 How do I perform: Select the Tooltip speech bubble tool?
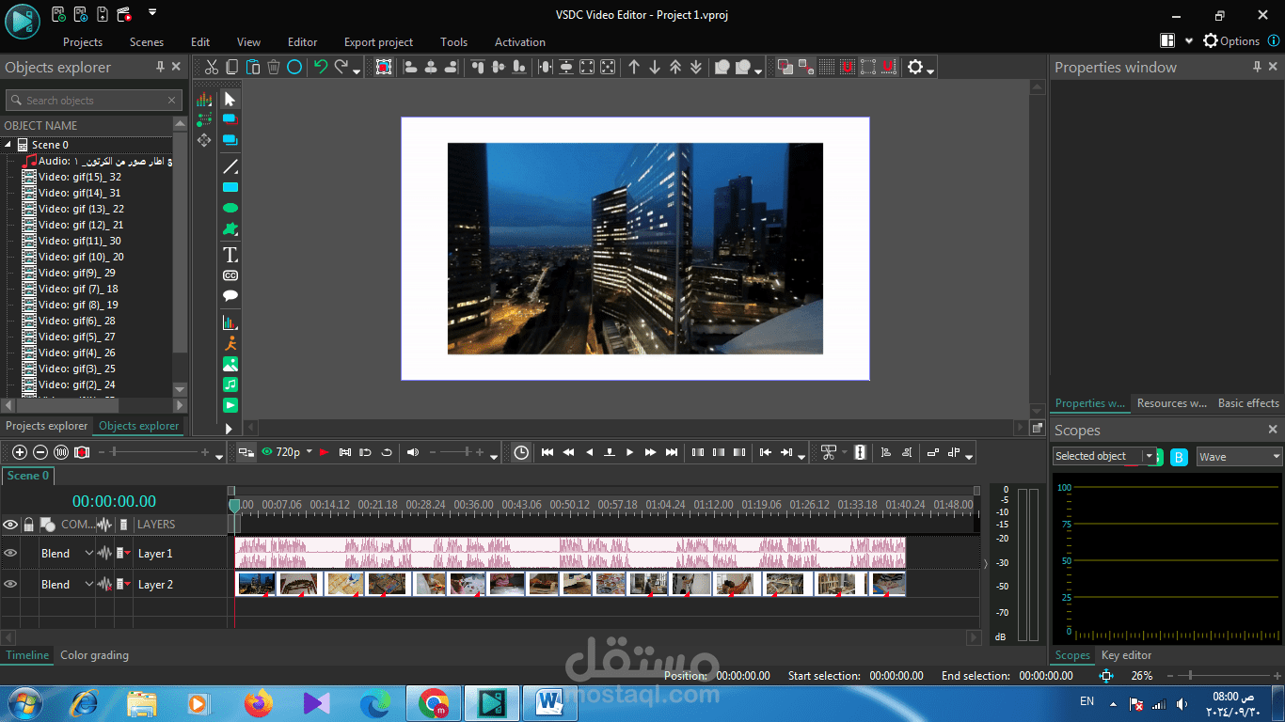click(x=230, y=296)
